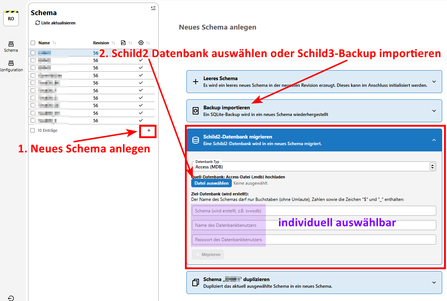Click the backup-file column icon in the table header

tap(123, 42)
